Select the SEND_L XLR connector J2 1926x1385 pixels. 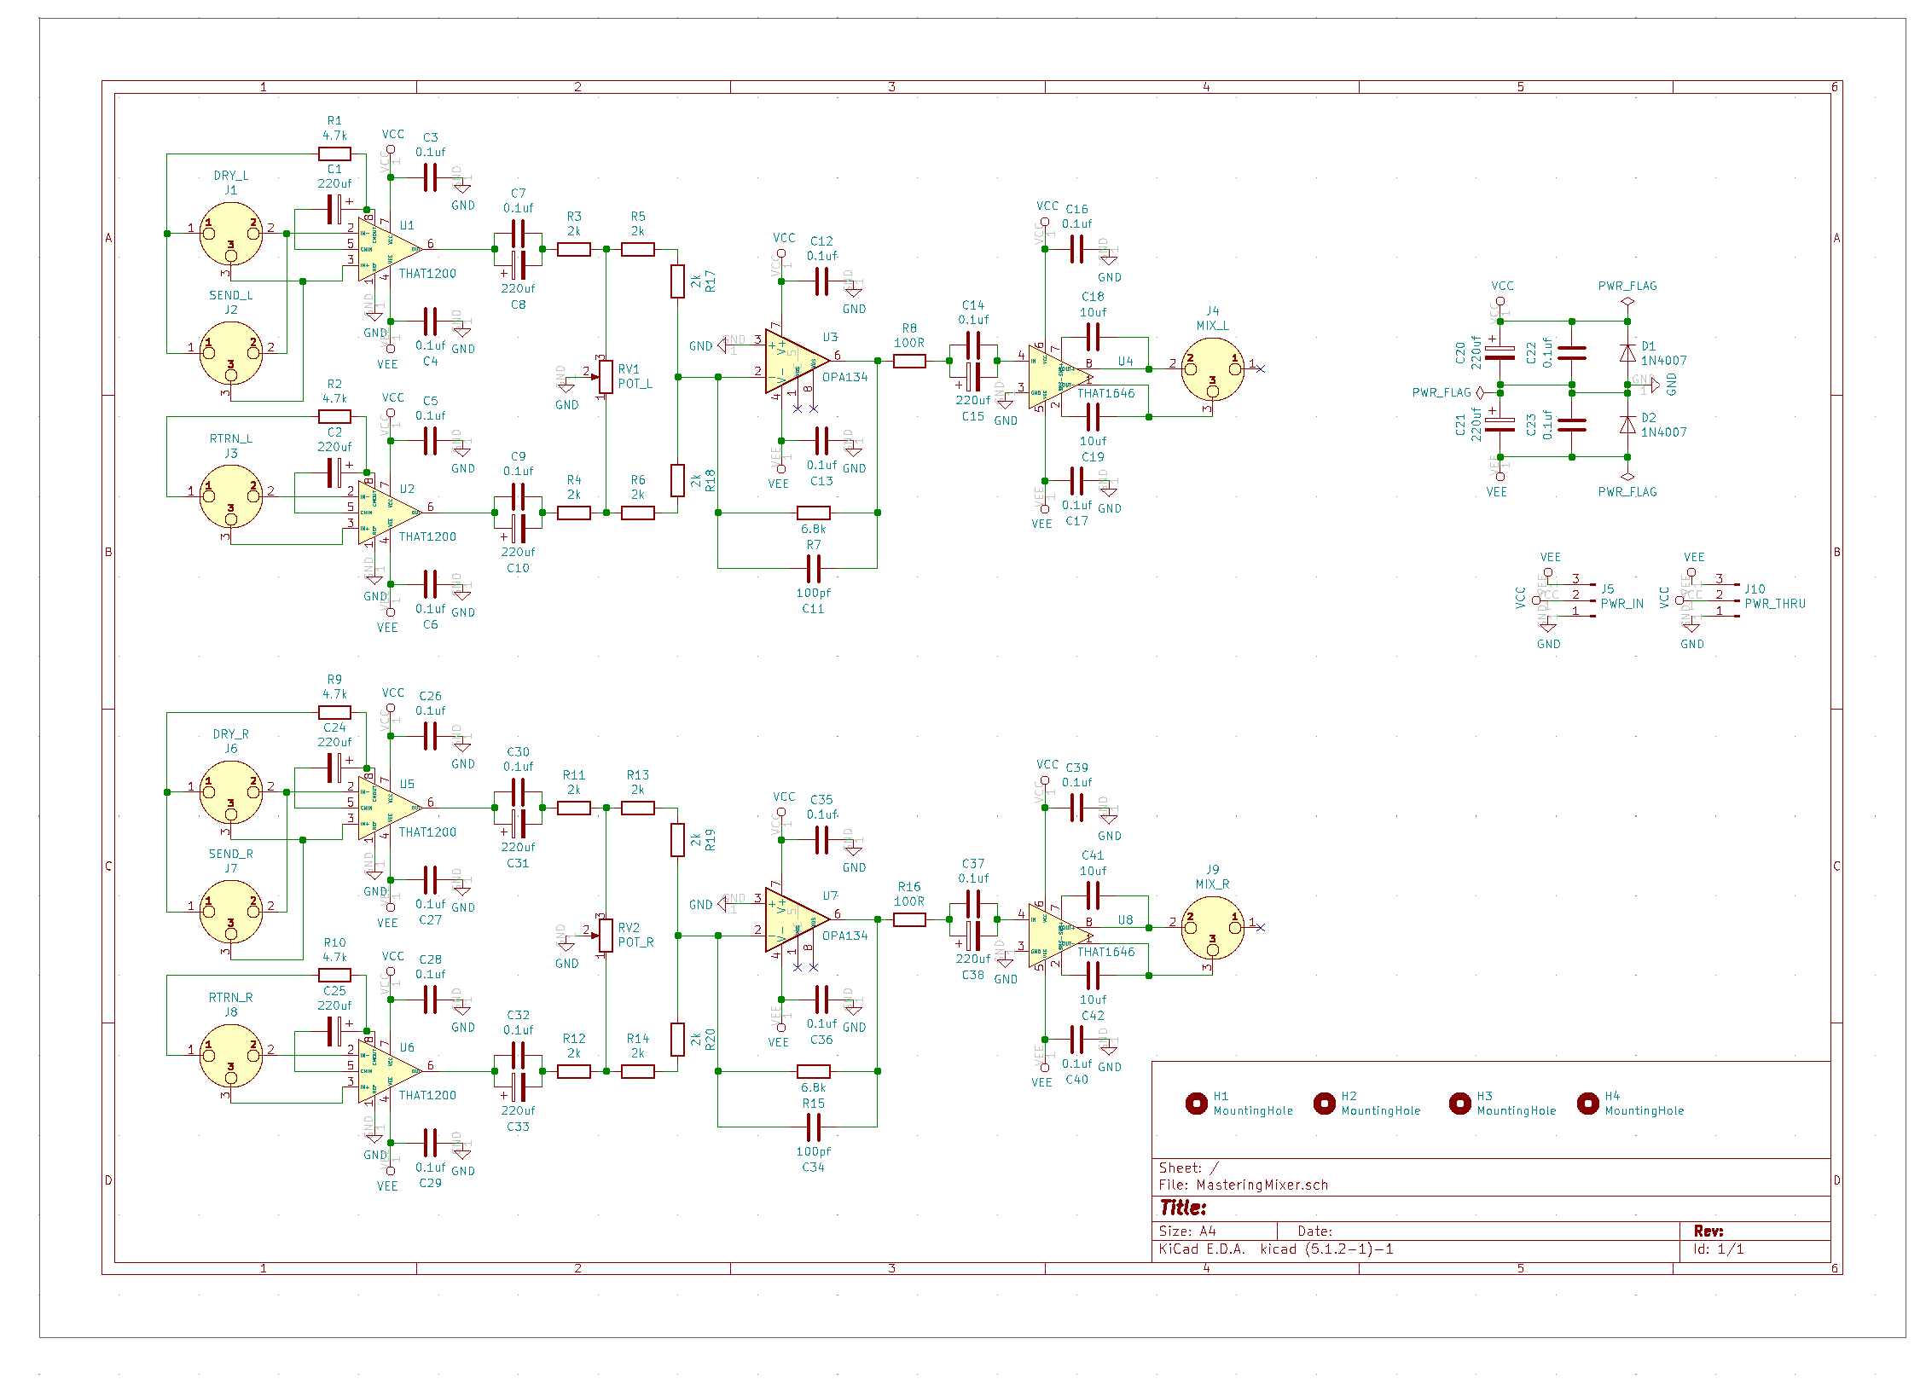click(x=230, y=353)
